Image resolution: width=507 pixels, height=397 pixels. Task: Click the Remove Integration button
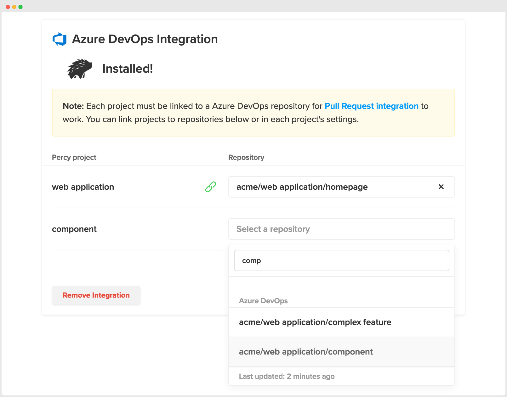pos(96,295)
